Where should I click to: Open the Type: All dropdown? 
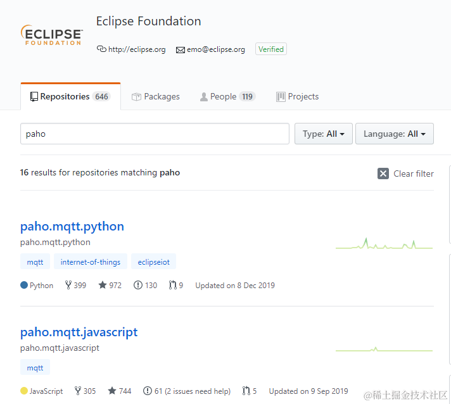(323, 134)
